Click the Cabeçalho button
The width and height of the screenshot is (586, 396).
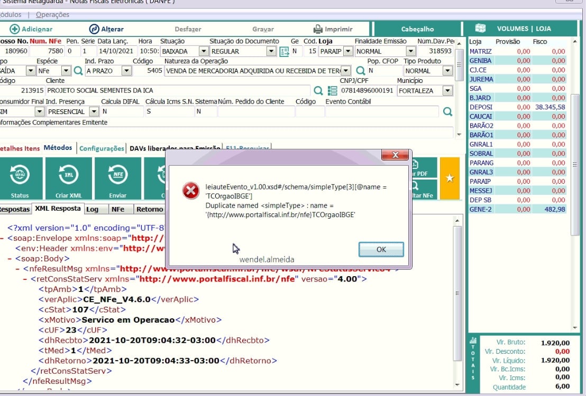(417, 29)
